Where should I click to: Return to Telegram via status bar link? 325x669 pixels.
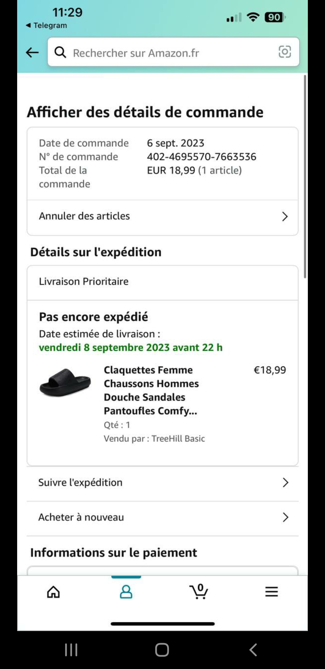click(x=47, y=25)
